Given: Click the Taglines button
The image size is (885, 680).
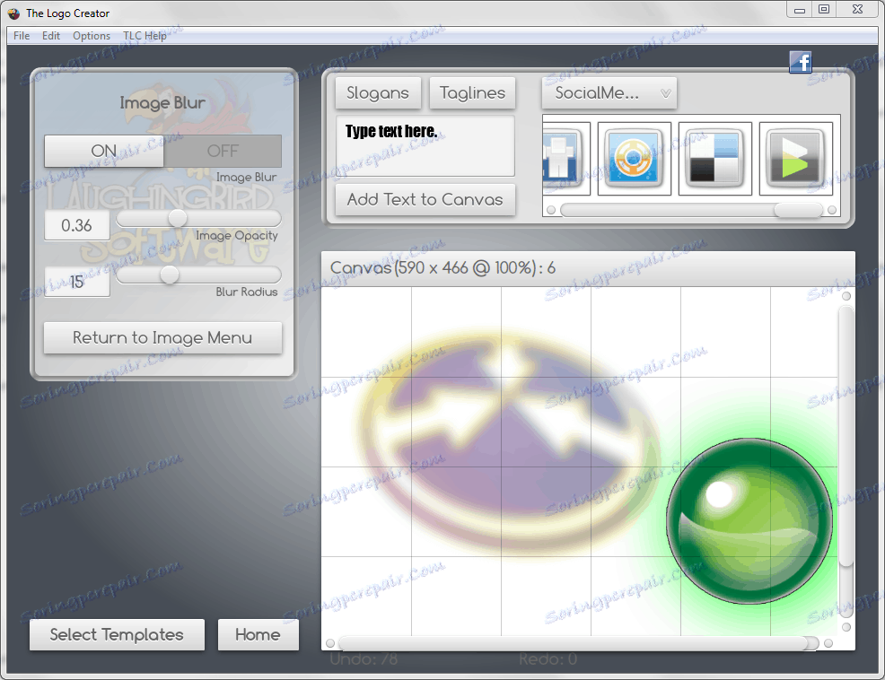Looking at the screenshot, I should click(472, 93).
